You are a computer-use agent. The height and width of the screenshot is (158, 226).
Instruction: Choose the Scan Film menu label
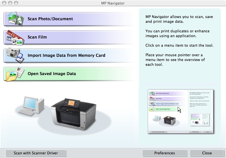tap(37, 37)
